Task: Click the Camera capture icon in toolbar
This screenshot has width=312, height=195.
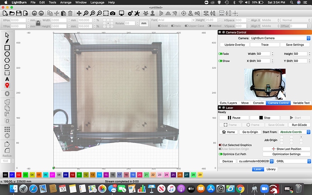Action: tap(113, 13)
